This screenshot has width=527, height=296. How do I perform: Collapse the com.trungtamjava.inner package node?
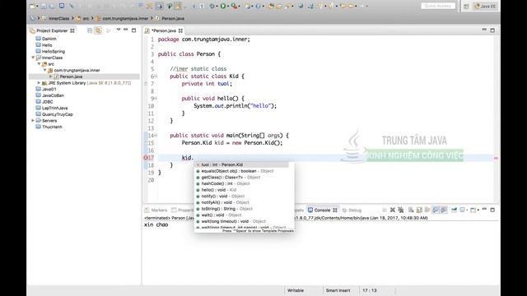pos(44,70)
